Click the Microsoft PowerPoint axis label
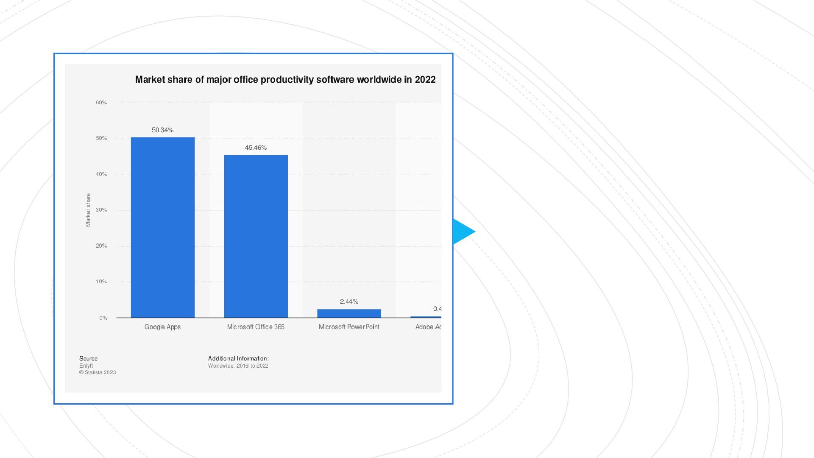 click(349, 327)
